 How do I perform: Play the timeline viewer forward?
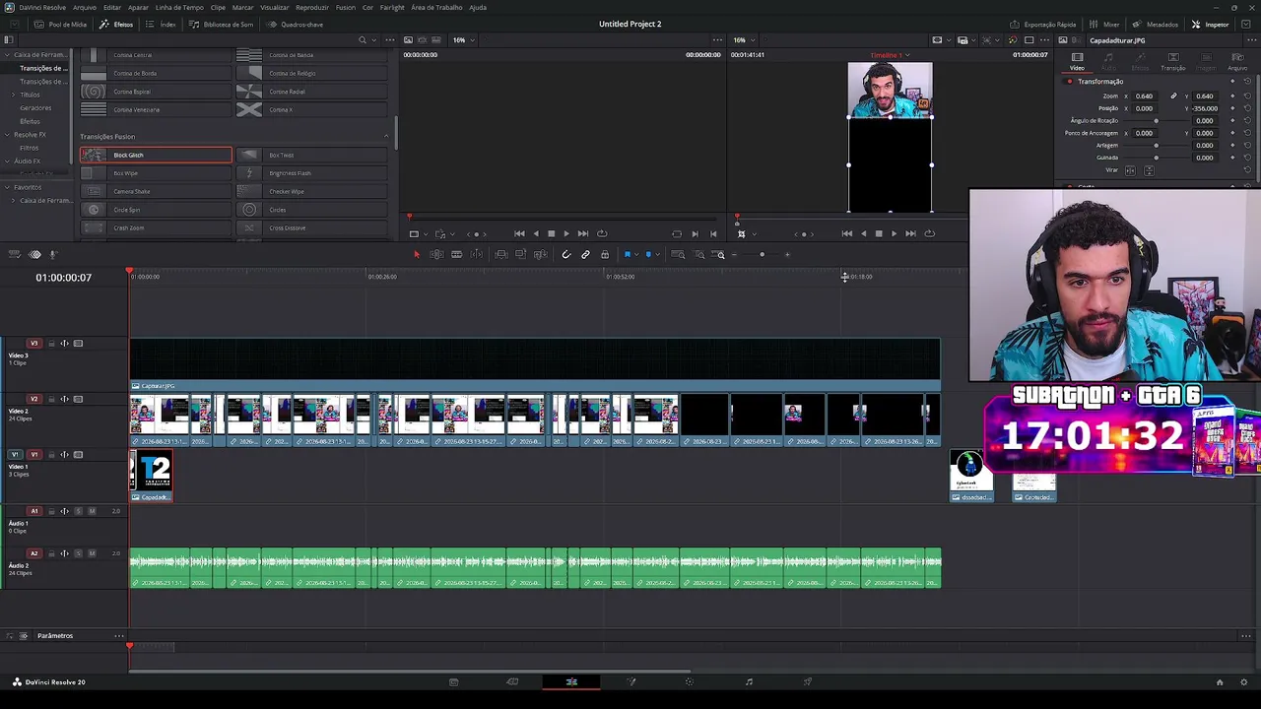[894, 233]
